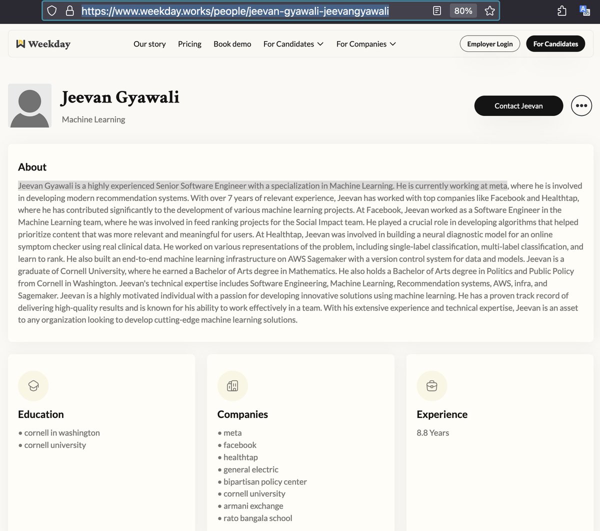The image size is (600, 531).
Task: Click the Contact Jeevan button
Action: (518, 105)
